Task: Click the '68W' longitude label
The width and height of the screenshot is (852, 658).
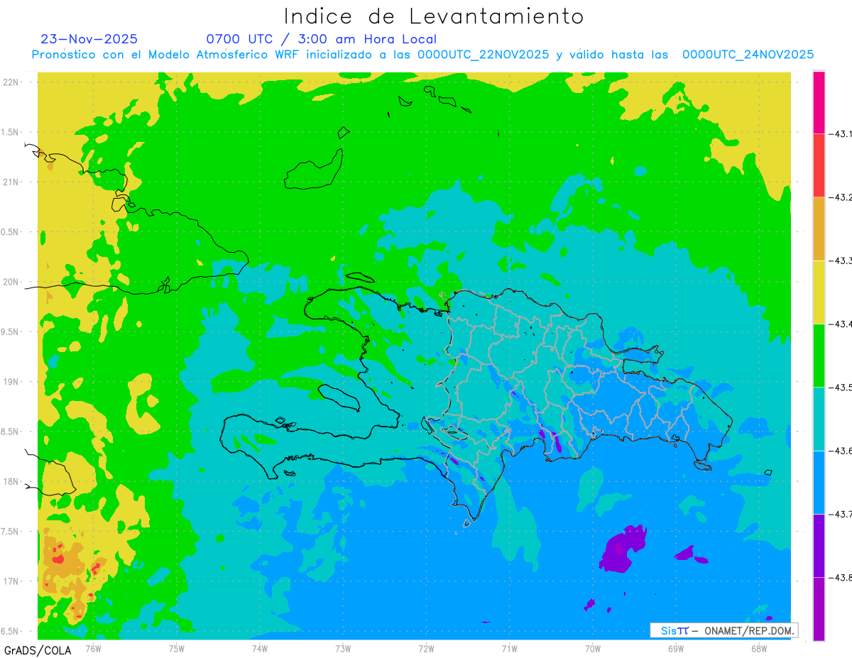Action: [759, 648]
